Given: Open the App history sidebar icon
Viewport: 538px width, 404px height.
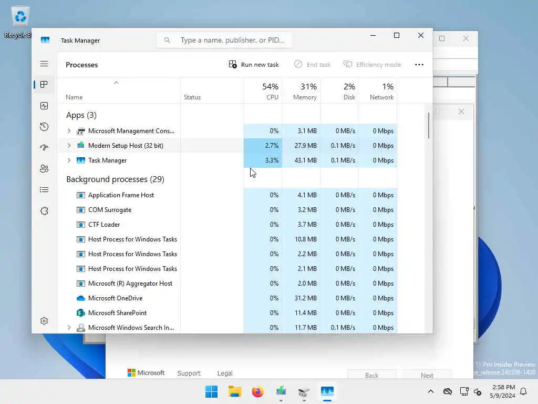Looking at the screenshot, I should pos(44,127).
